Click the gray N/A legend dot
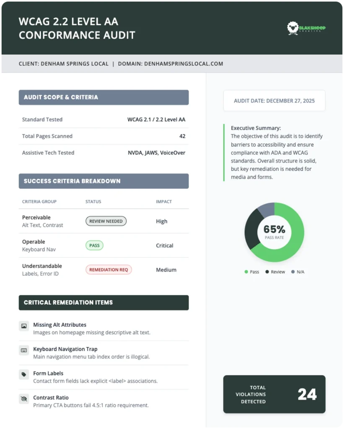Screen dimensions: 344x429 click(293, 271)
